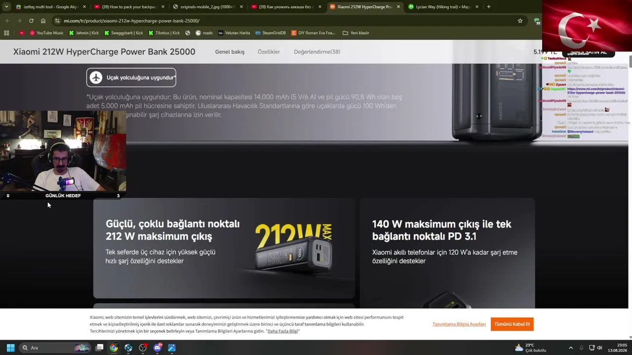Click the Uçak yolculuğuna uygundur badge
The image size is (632, 355).
tap(131, 77)
